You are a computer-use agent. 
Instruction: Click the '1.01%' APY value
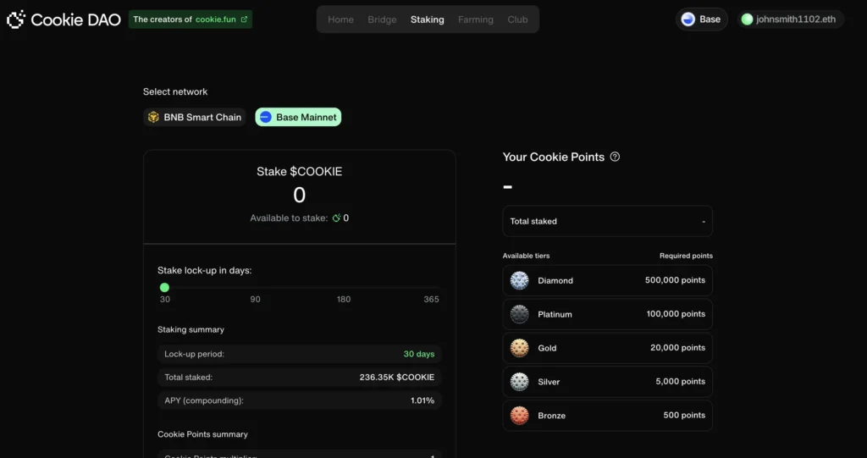(x=422, y=400)
